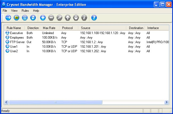Image resolution: width=173 pixels, height=114 pixels.
Task: Click User1's TCP or UDP protocol cell
Action: point(69,47)
